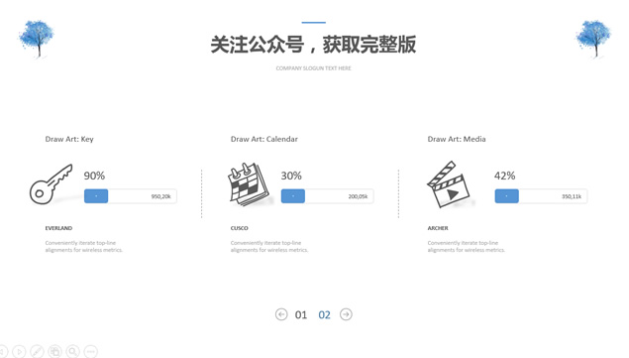
Task: Click the left arrow beside 01
Action: [x=281, y=314]
